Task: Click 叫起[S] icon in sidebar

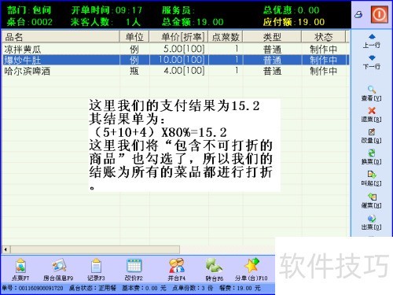Action: click(x=372, y=179)
